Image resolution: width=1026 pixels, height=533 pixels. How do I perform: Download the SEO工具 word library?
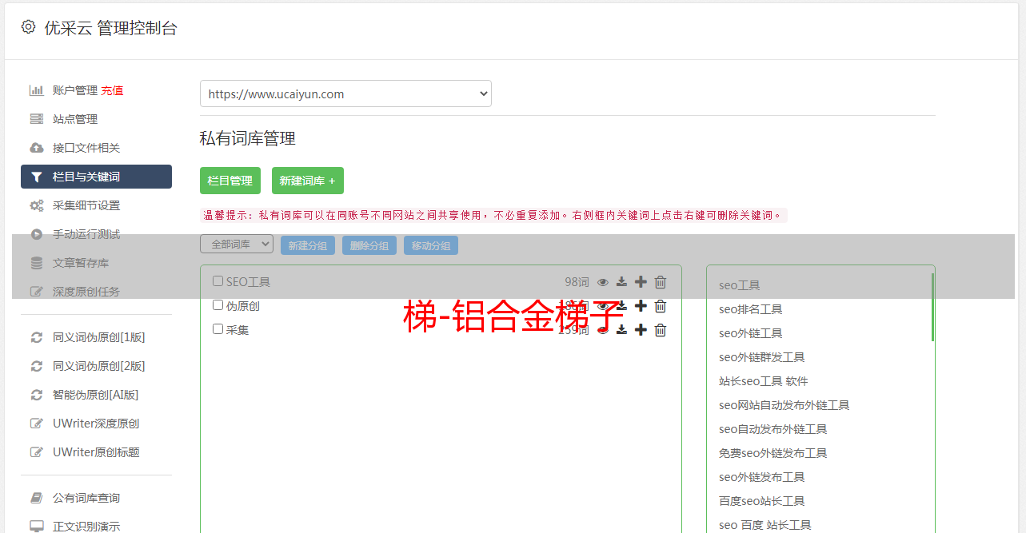(621, 282)
